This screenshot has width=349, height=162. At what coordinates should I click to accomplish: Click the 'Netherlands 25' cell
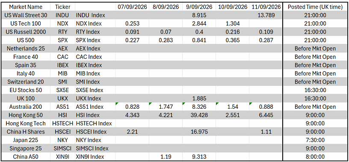coord(25,49)
